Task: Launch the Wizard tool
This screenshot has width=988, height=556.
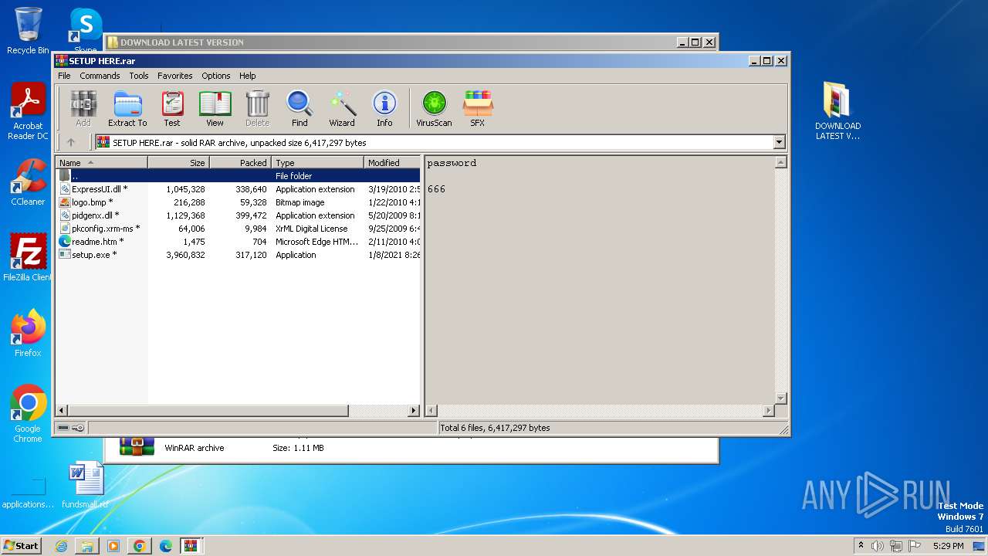Action: click(x=342, y=108)
